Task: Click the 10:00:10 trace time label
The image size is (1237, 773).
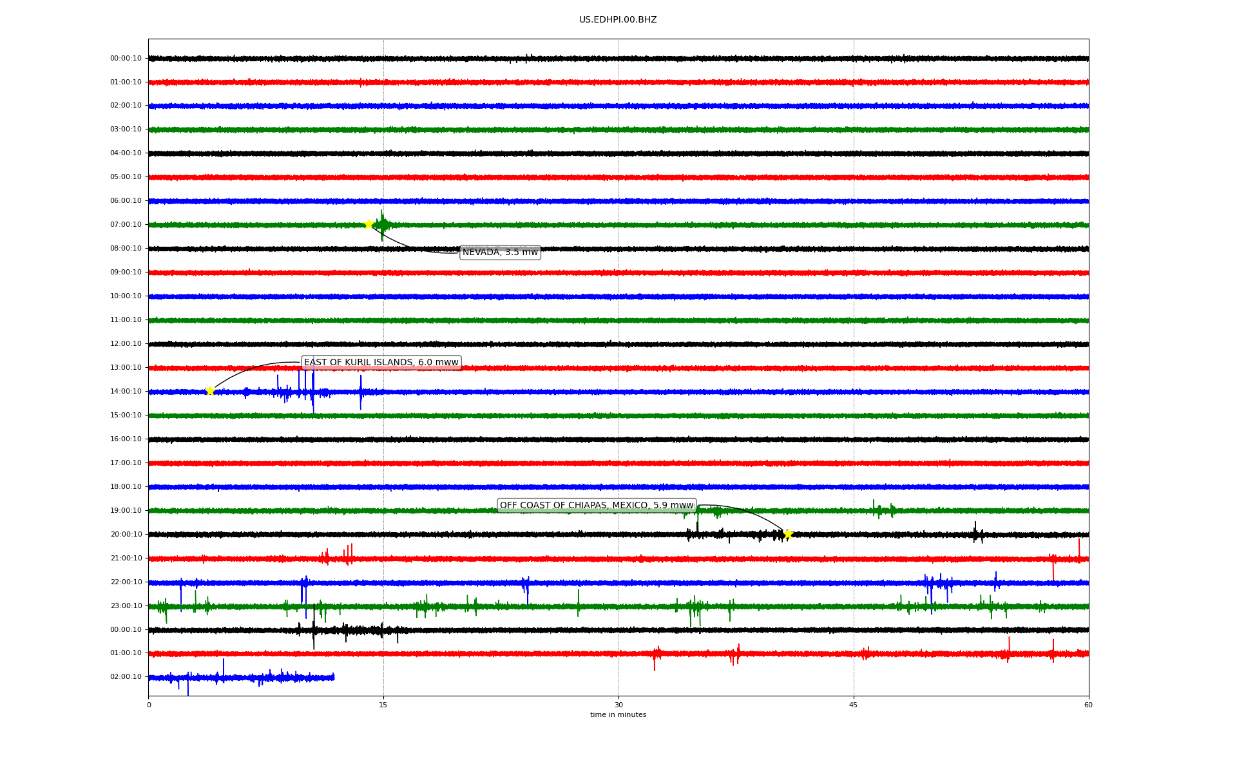Action: (126, 296)
